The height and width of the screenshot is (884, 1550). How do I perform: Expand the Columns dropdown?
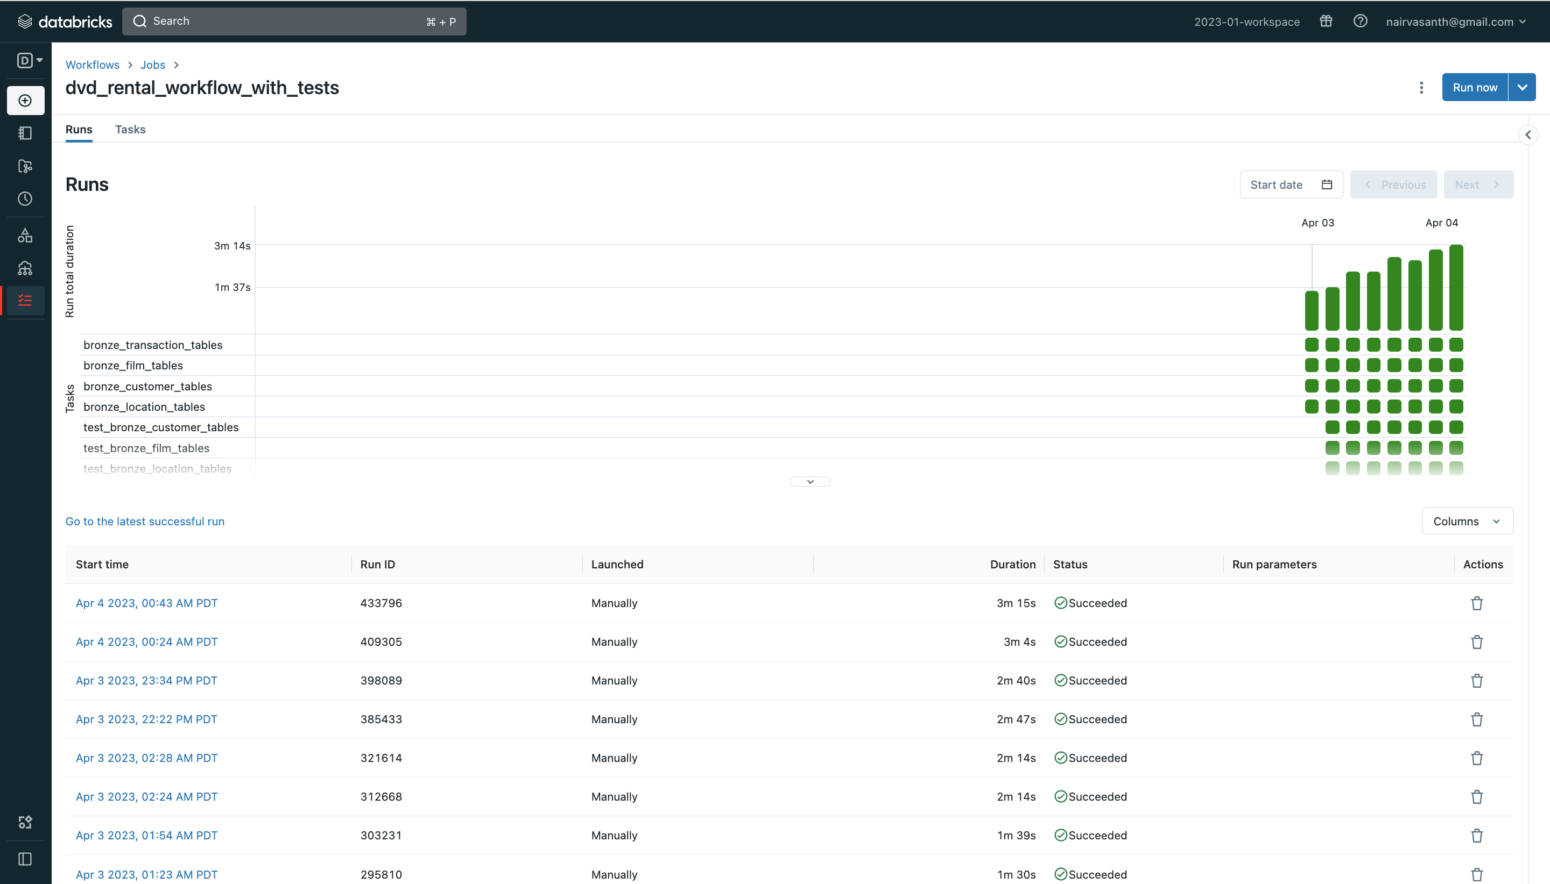[x=1467, y=521]
